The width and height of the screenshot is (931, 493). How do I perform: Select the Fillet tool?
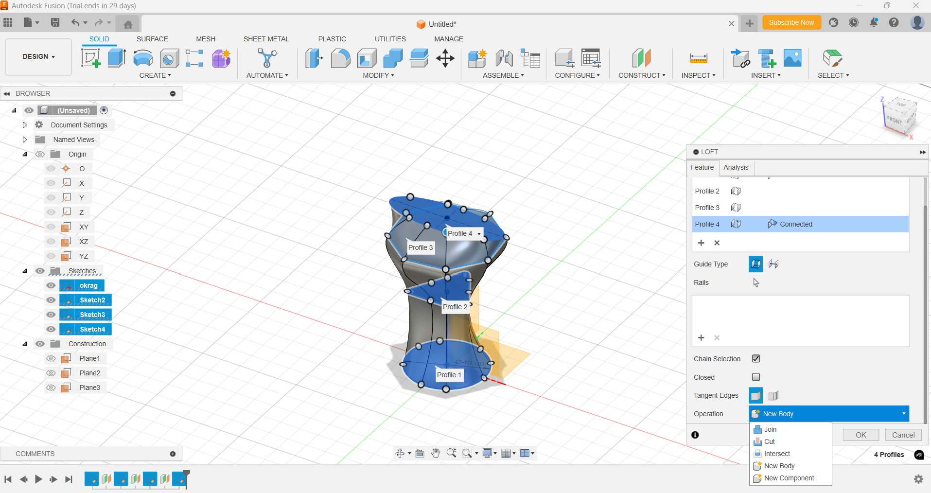click(340, 58)
